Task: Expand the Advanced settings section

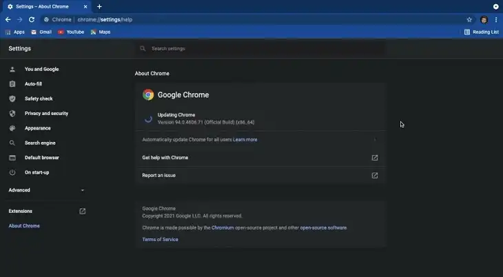Action: [47, 190]
